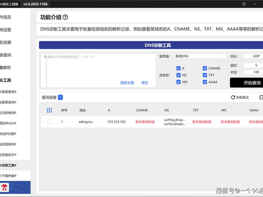263x197 pixels.
Task: Toggle the A record type checkbox
Action: point(179,68)
